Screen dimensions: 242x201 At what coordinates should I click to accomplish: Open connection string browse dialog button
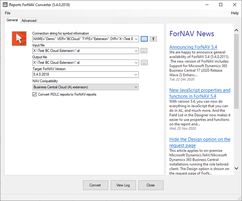coord(144,39)
